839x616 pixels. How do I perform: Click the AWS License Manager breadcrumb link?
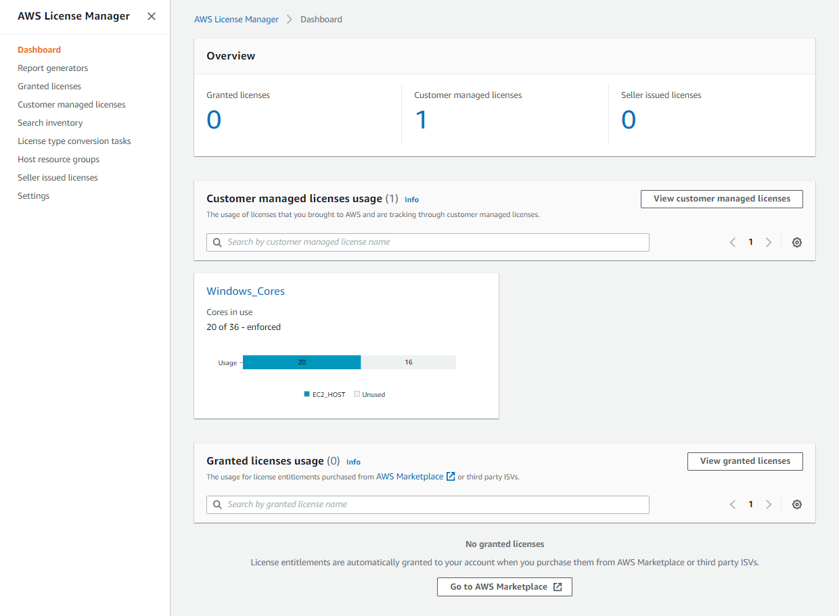coord(236,19)
